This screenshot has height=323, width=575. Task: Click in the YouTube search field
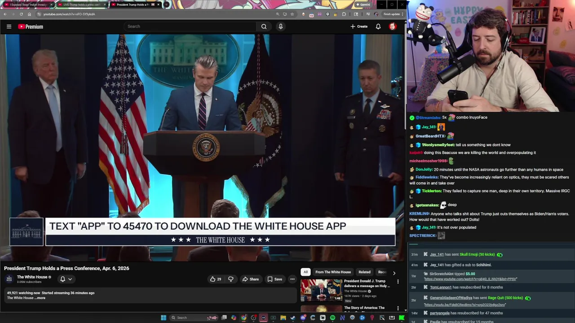pyautogui.click(x=191, y=26)
